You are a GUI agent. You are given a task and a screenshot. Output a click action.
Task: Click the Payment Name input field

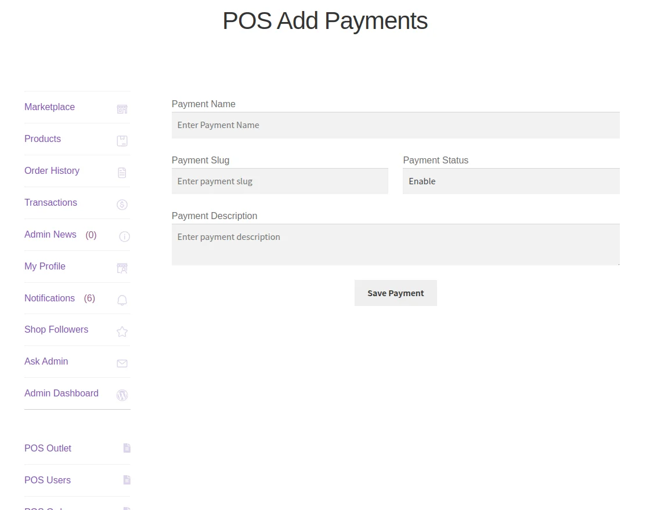click(395, 125)
